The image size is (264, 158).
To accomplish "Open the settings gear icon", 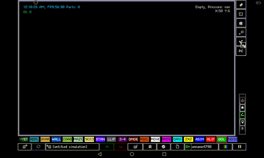I will [x=241, y=23].
